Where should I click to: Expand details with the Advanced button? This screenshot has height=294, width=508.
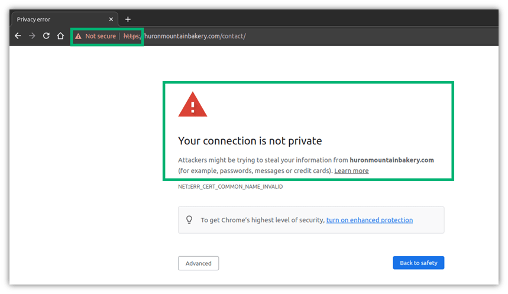click(198, 263)
